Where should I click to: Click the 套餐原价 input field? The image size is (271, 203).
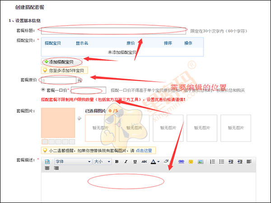pyautogui.click(x=59, y=80)
